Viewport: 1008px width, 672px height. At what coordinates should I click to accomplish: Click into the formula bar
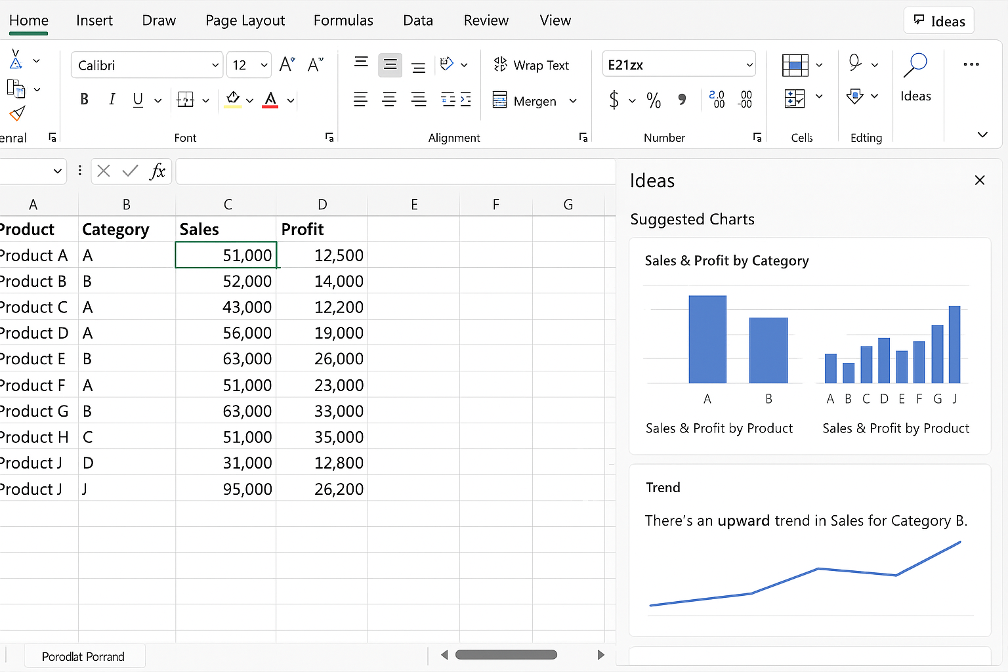(x=395, y=171)
